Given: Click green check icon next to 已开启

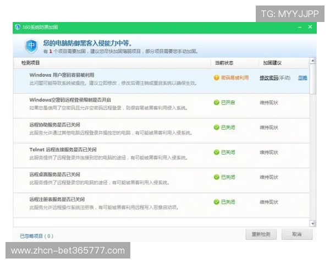Looking at the screenshot, I should pos(216,102).
